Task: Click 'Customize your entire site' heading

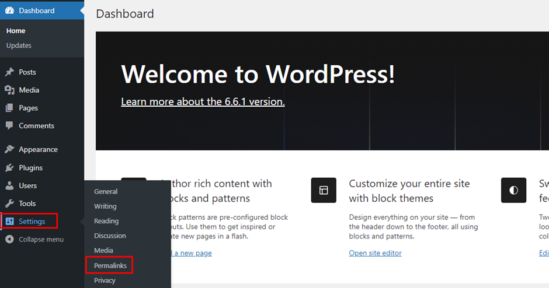Action: coord(409,191)
